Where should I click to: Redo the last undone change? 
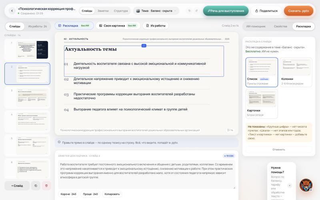(196, 11)
